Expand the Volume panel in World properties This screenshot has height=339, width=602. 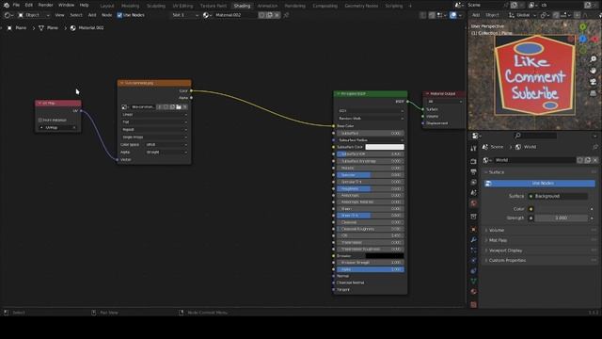497,230
